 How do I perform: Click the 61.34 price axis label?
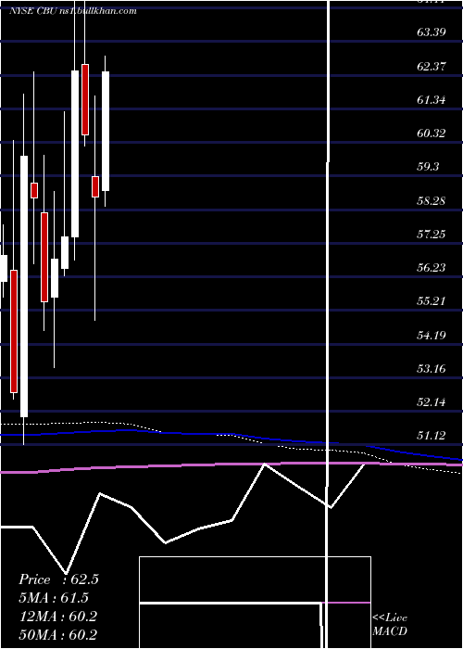[432, 100]
